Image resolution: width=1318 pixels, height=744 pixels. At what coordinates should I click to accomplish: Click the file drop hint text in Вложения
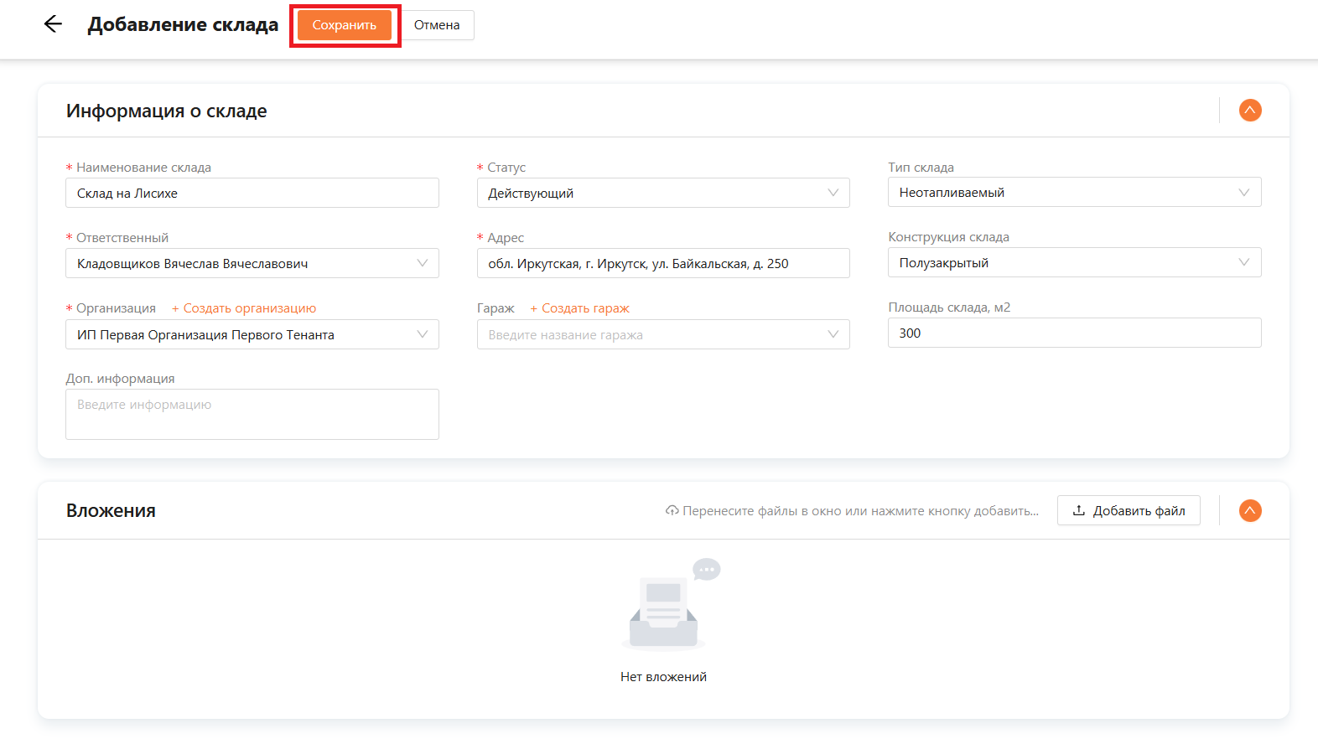pyautogui.click(x=852, y=511)
